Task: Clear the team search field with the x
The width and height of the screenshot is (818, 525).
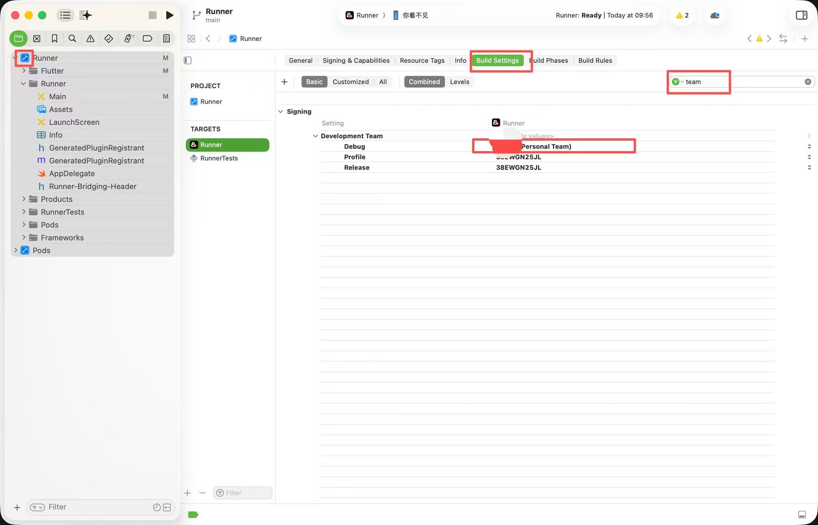Action: pos(808,82)
